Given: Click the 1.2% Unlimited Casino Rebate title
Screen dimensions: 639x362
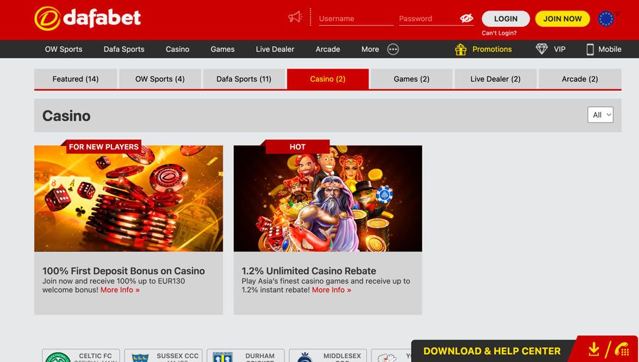Looking at the screenshot, I should (x=309, y=271).
